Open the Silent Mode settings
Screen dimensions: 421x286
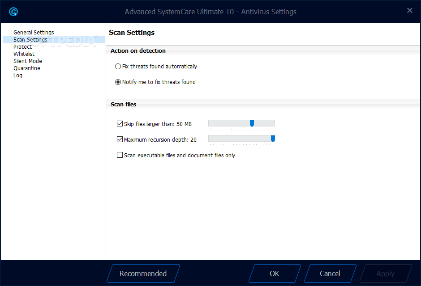click(x=28, y=61)
